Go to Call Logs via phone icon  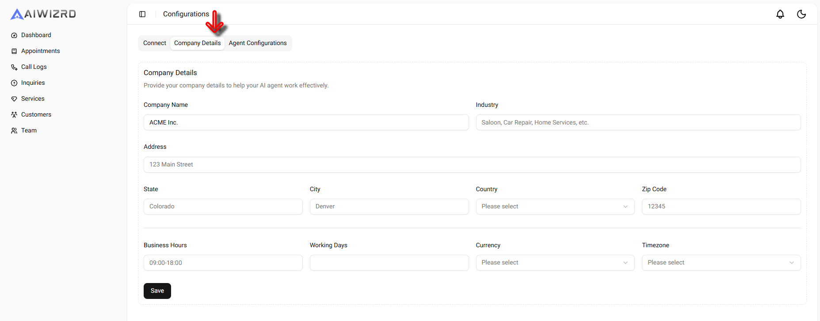click(x=14, y=67)
